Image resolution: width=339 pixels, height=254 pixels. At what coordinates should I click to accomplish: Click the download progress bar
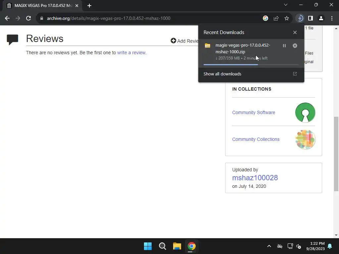(251, 64)
